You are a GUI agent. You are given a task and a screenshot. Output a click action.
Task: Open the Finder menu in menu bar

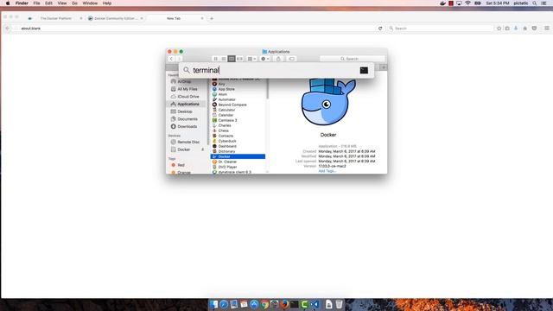point(22,3)
